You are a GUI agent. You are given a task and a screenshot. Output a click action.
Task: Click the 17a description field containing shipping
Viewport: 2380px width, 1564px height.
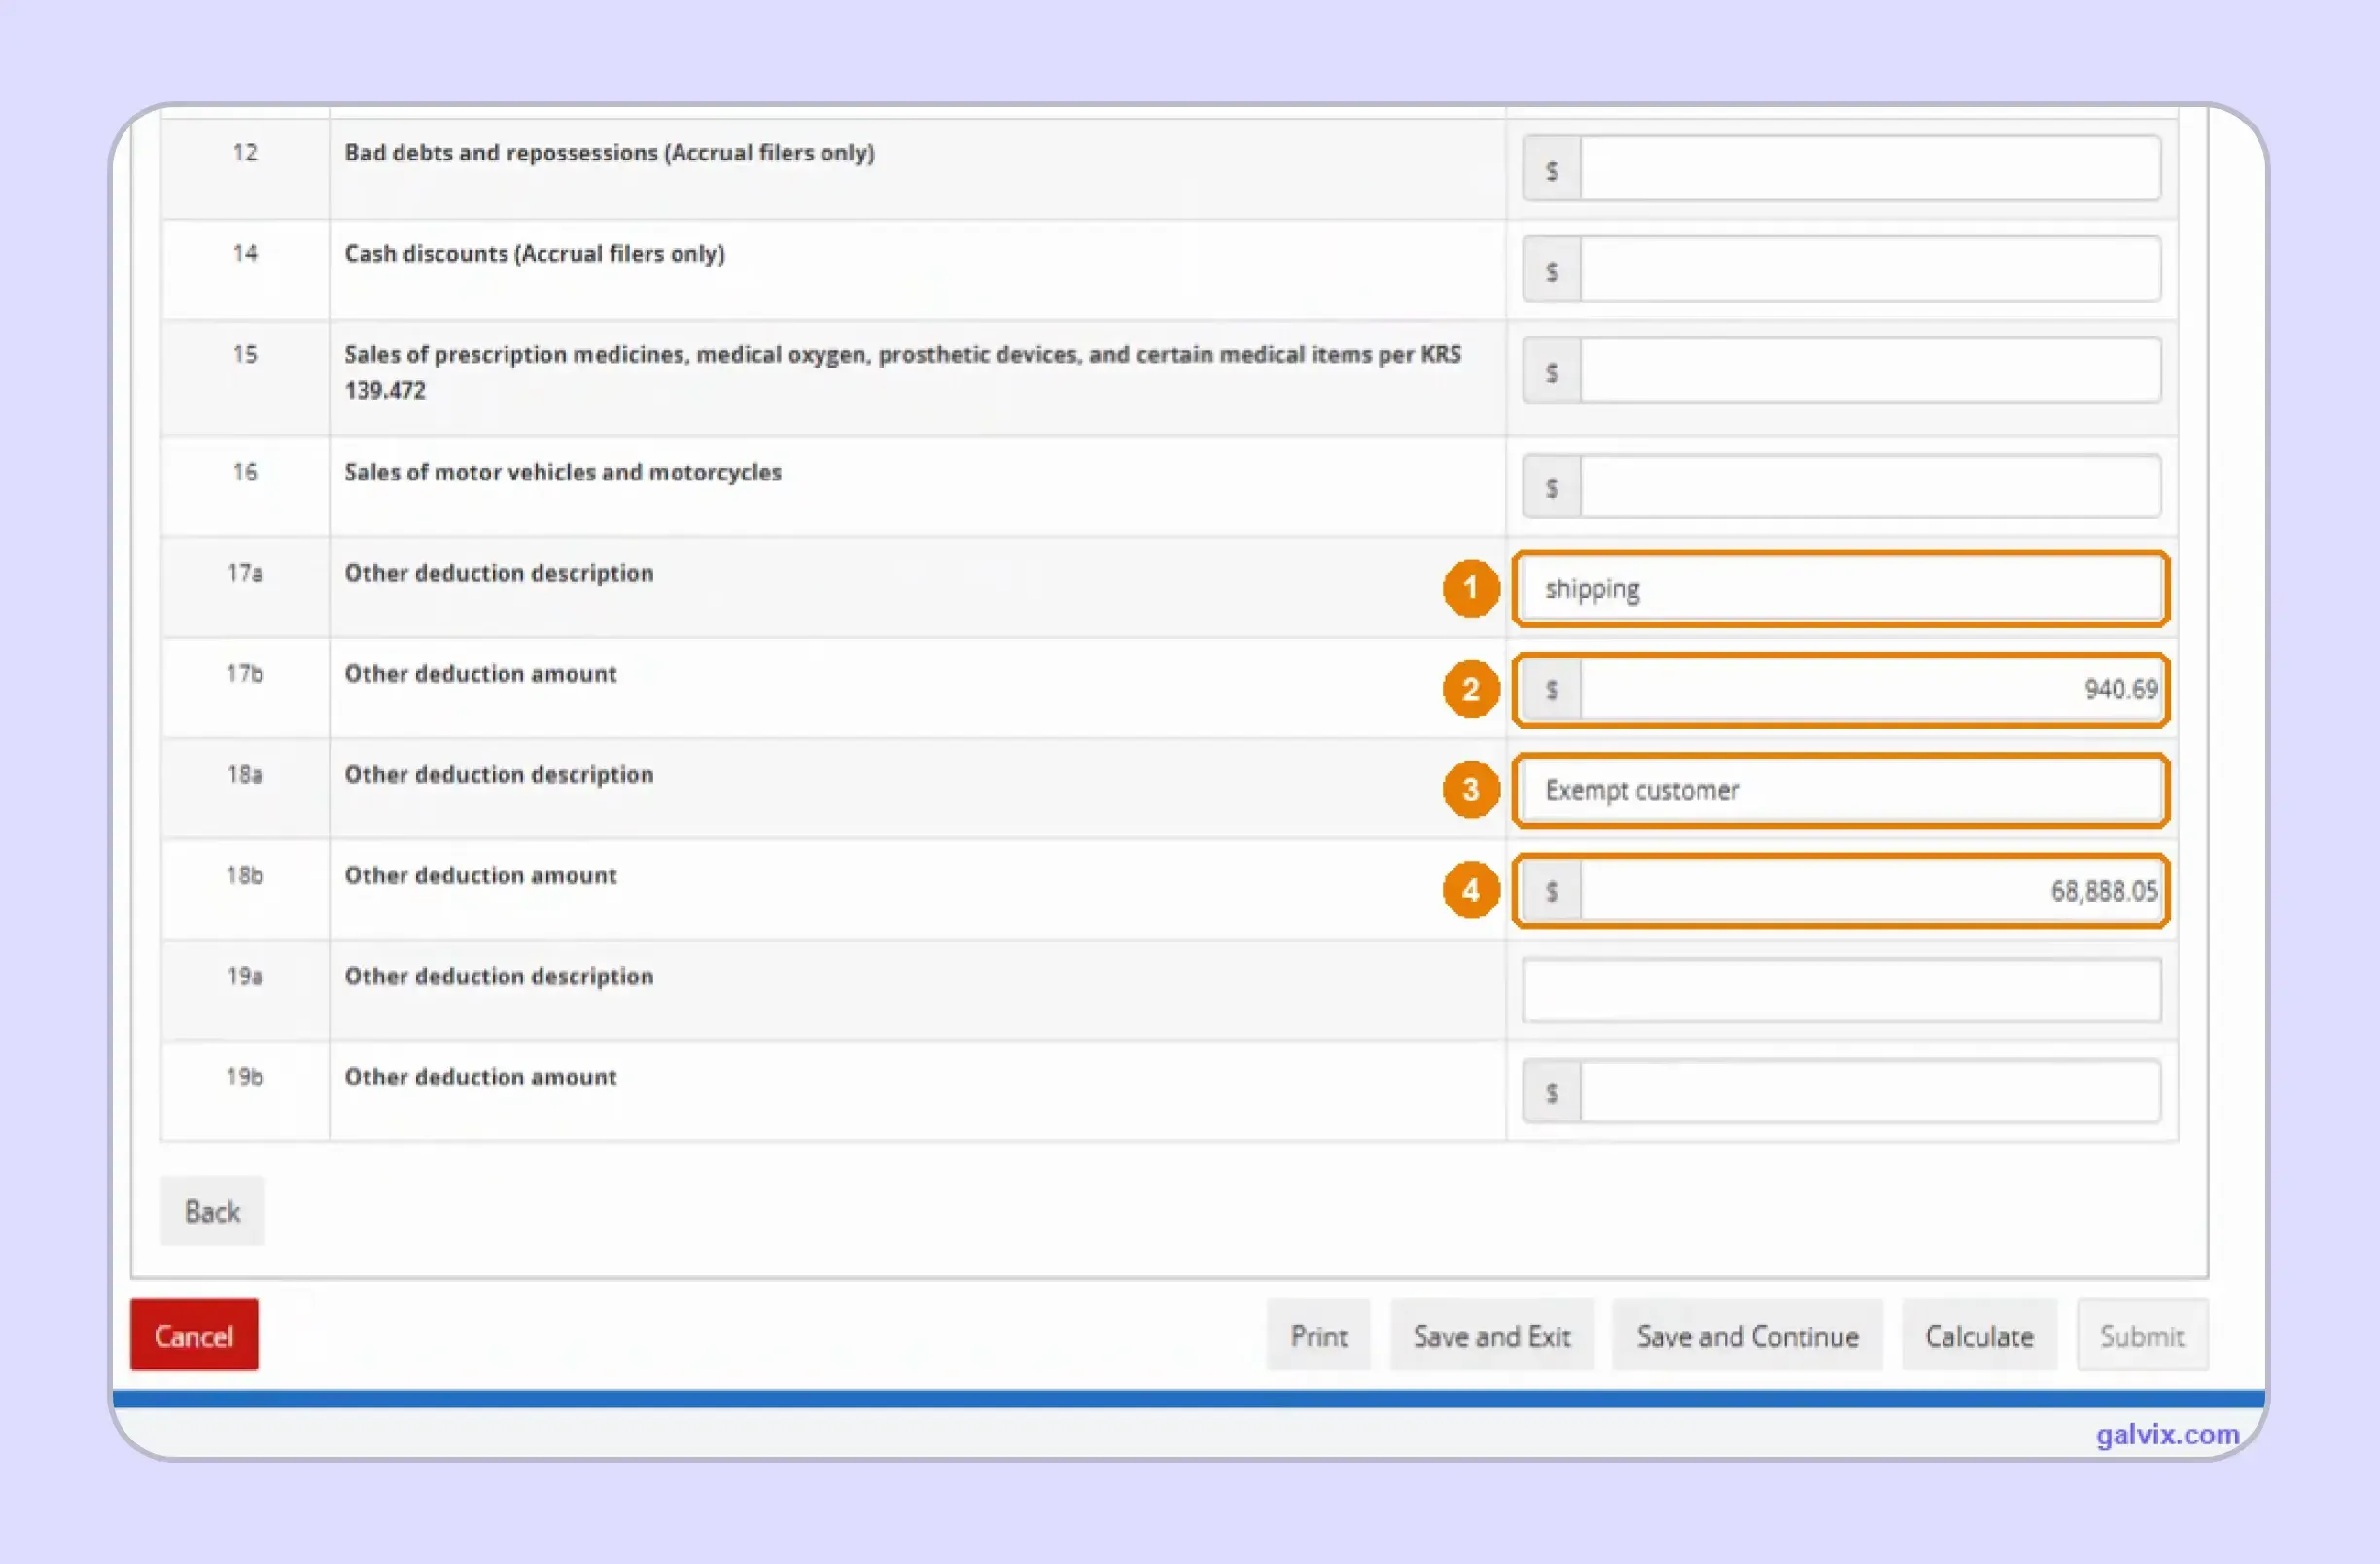(x=1841, y=588)
